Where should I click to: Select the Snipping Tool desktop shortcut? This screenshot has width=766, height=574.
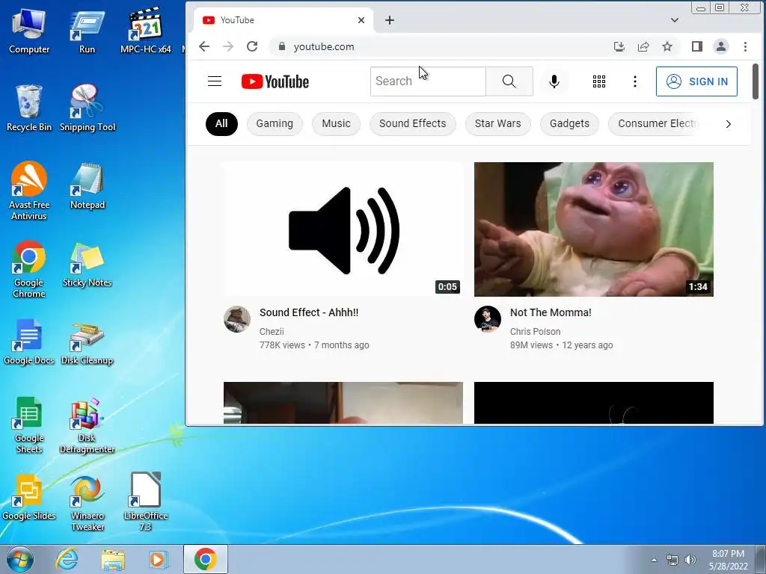click(88, 108)
